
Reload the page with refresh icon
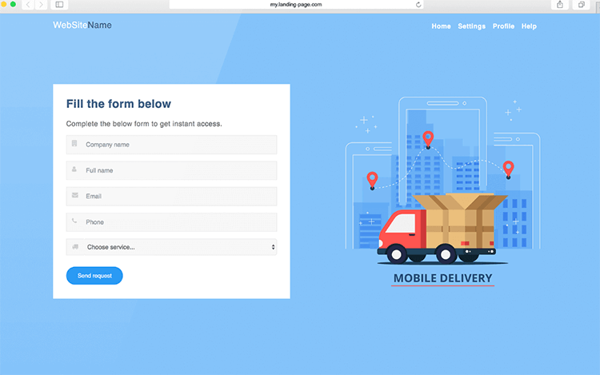pos(418,5)
